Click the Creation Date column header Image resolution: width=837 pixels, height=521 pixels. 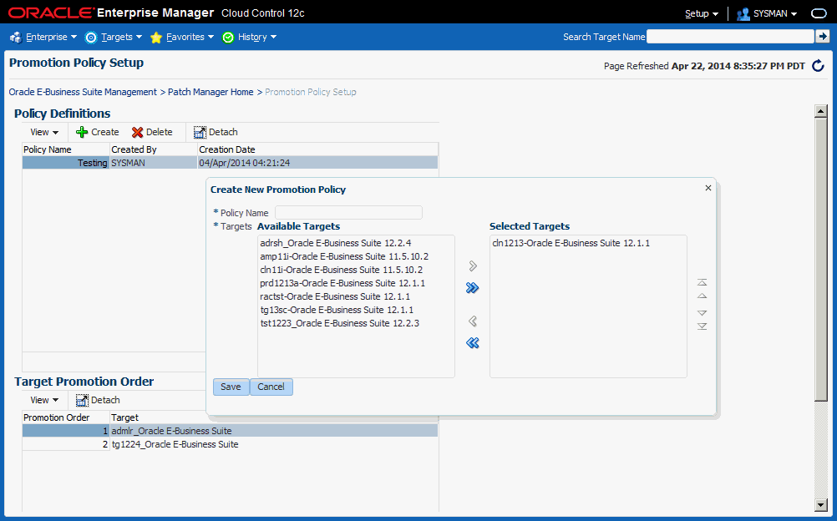pos(317,149)
